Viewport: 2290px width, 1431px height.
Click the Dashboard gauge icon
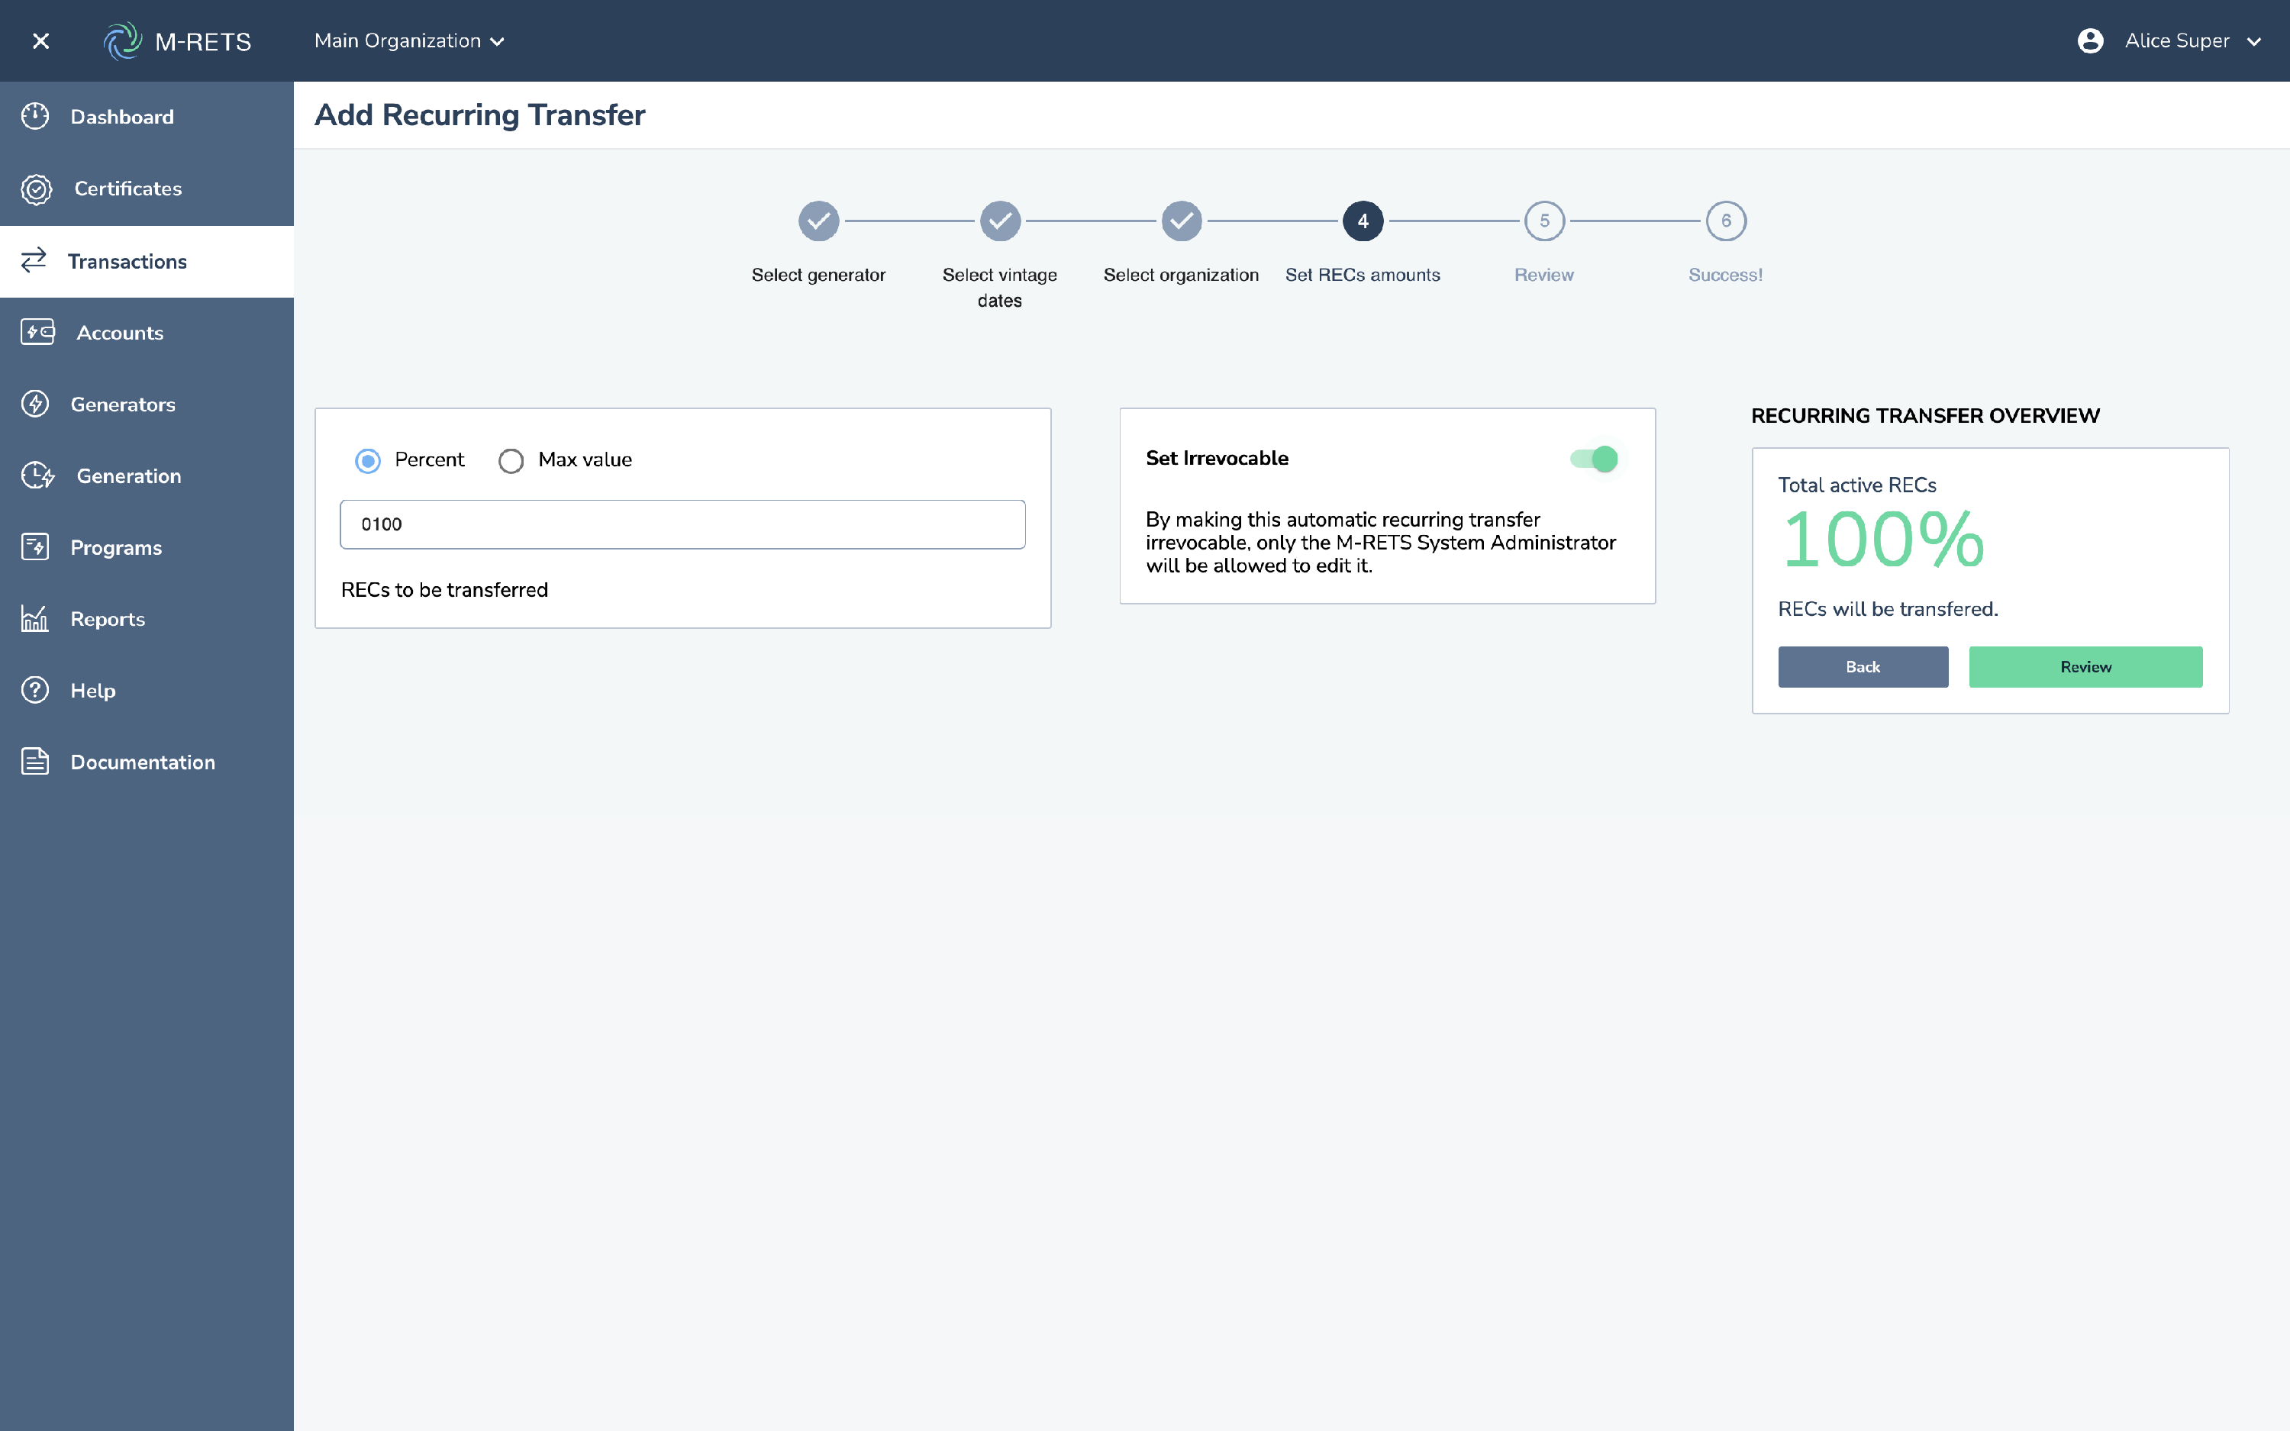click(35, 117)
